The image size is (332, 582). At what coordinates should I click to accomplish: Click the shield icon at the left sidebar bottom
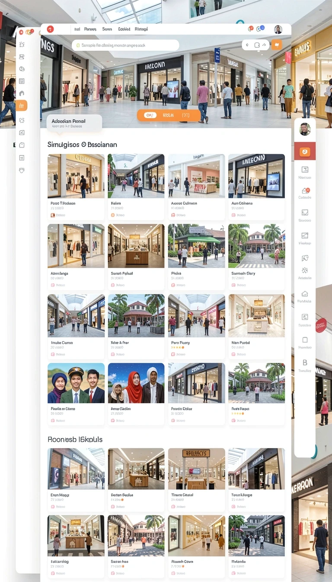click(22, 170)
